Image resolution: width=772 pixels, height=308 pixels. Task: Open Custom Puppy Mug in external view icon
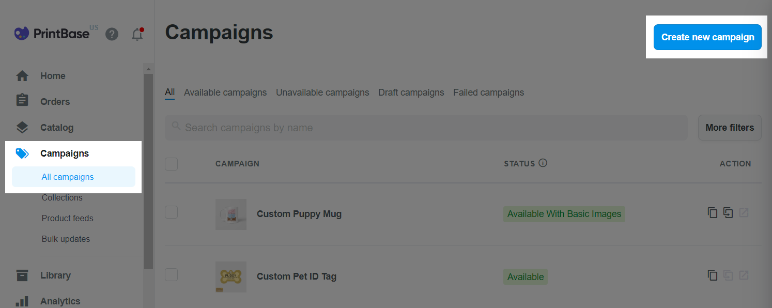click(x=744, y=213)
